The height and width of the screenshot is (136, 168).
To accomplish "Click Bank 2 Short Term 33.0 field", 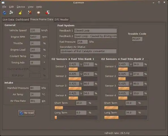I will click(131, 103).
